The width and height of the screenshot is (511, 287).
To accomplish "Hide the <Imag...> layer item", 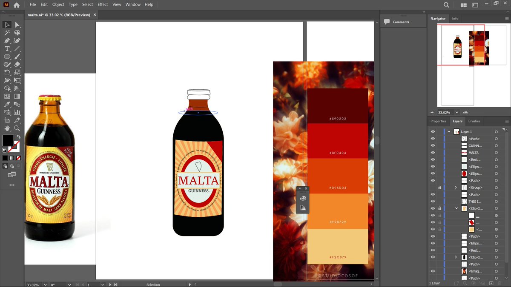I will point(433,271).
